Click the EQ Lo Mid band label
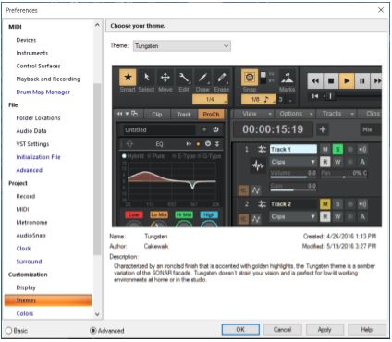 tap(159, 214)
